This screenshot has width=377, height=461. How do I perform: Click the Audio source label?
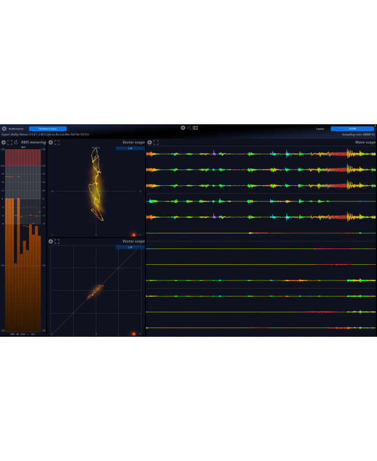tap(16, 129)
